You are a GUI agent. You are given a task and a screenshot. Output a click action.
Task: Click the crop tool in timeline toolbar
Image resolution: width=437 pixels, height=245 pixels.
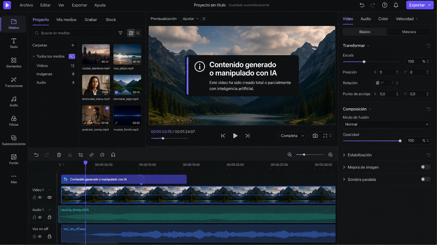80,155
